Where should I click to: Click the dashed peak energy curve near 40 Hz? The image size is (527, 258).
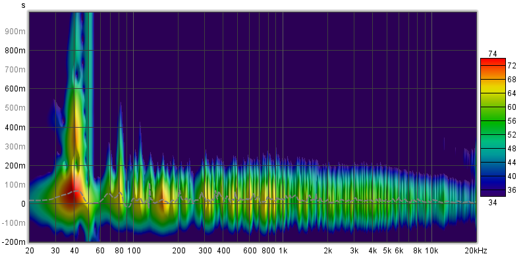(x=76, y=191)
